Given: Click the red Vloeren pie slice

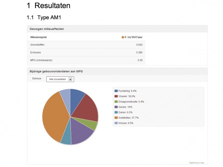Looking at the screenshot, I should 86,107.
